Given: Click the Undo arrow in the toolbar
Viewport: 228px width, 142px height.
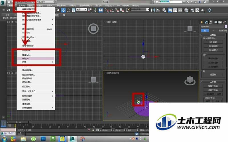Looking at the screenshot, I should point(4,10).
